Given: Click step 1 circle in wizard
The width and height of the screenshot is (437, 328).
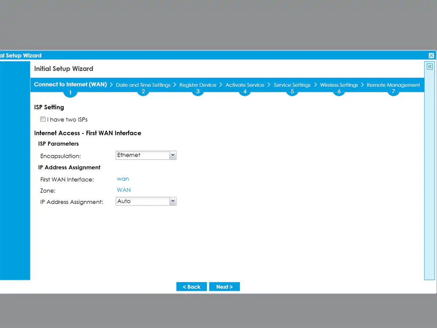Looking at the screenshot, I should 70,93.
